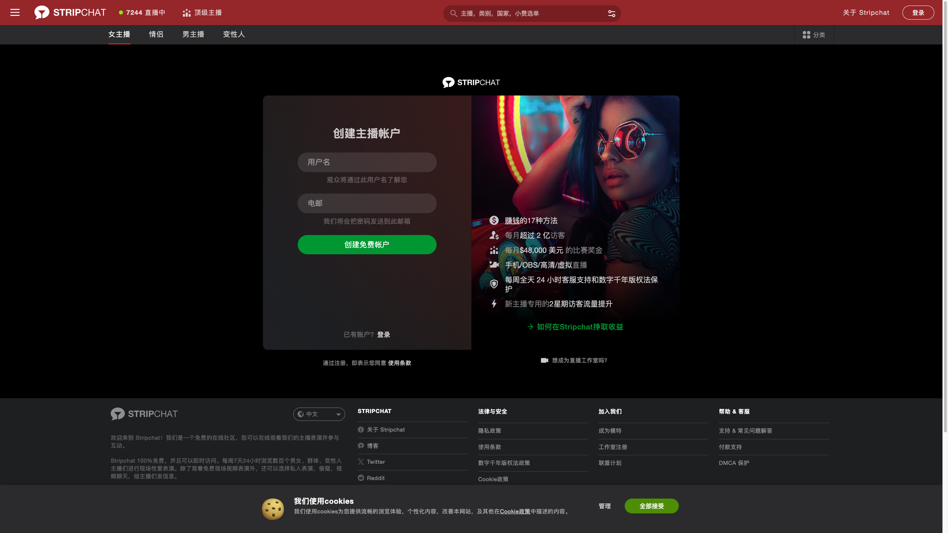948x533 pixels.
Task: Click the hamburger menu icon top left
Action: coord(15,12)
